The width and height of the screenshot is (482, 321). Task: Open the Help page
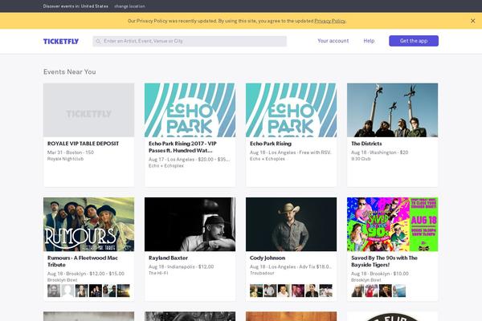(x=369, y=41)
